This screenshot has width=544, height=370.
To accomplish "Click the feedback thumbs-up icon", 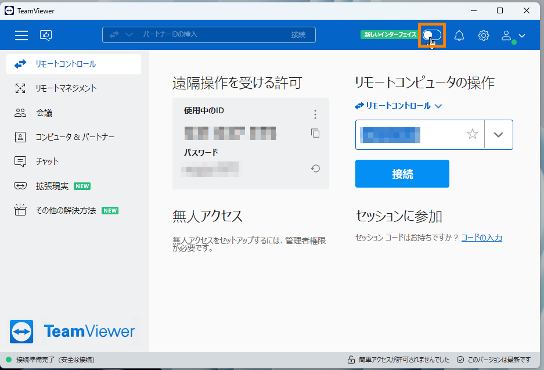I will point(46,35).
